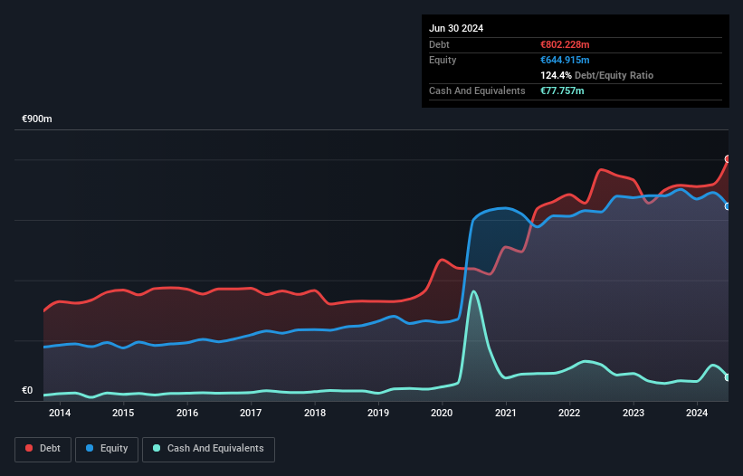743x476 pixels.
Task: Click the 2015 x-axis label
Action: coord(123,413)
